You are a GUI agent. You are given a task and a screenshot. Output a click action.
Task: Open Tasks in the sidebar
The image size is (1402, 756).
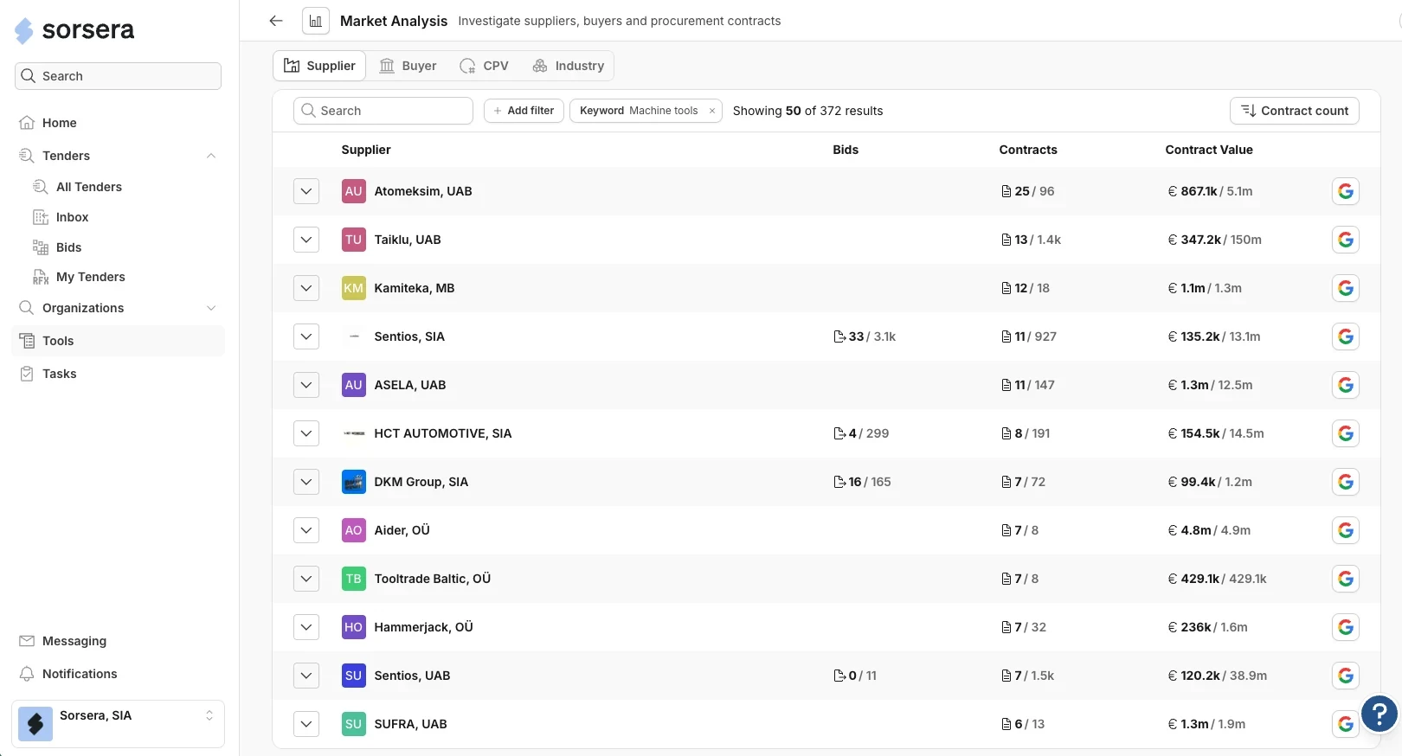coord(118,374)
